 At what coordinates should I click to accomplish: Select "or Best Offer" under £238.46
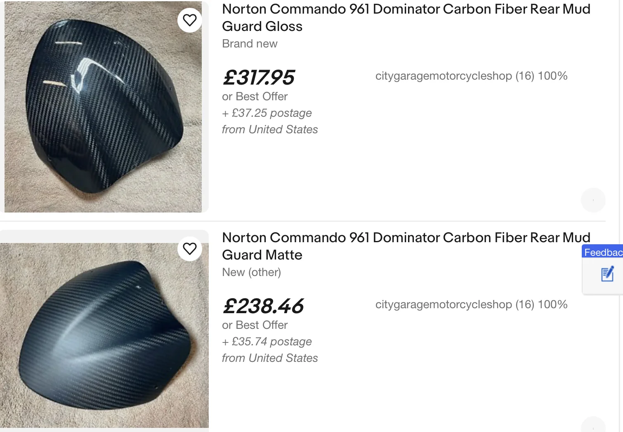click(255, 325)
